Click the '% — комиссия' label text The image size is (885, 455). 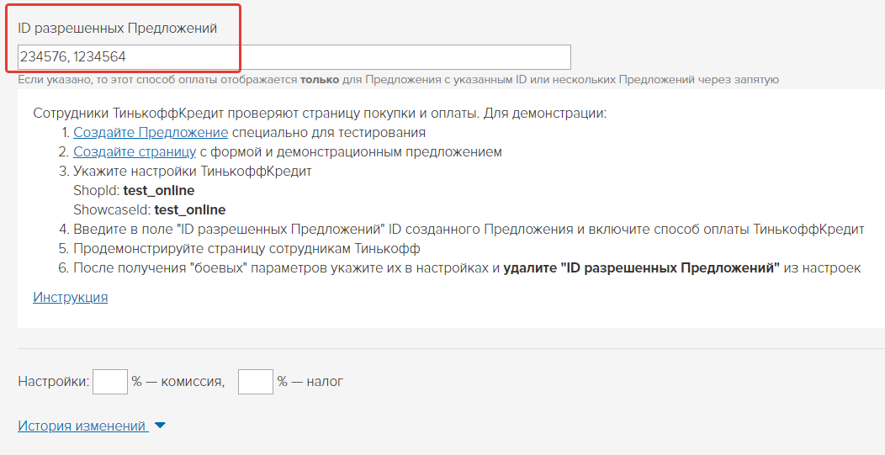click(x=178, y=382)
